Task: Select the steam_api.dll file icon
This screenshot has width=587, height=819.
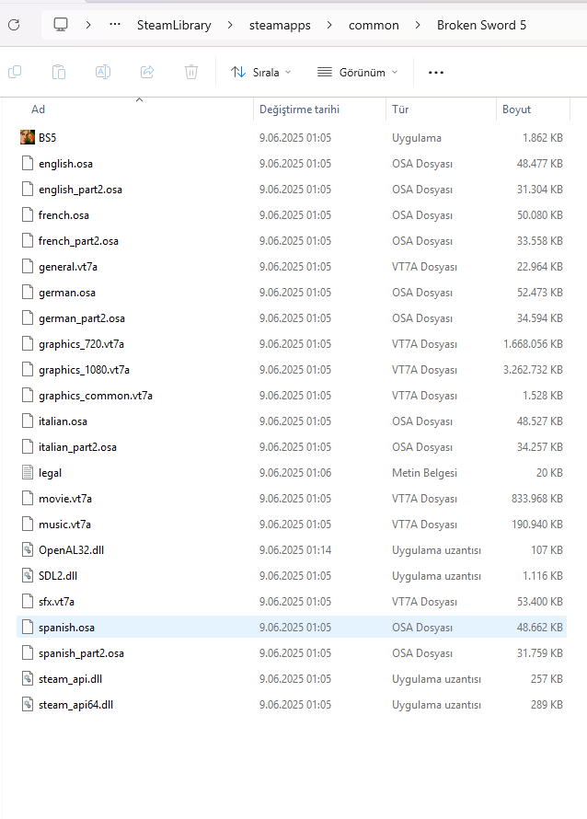Action: pyautogui.click(x=28, y=678)
